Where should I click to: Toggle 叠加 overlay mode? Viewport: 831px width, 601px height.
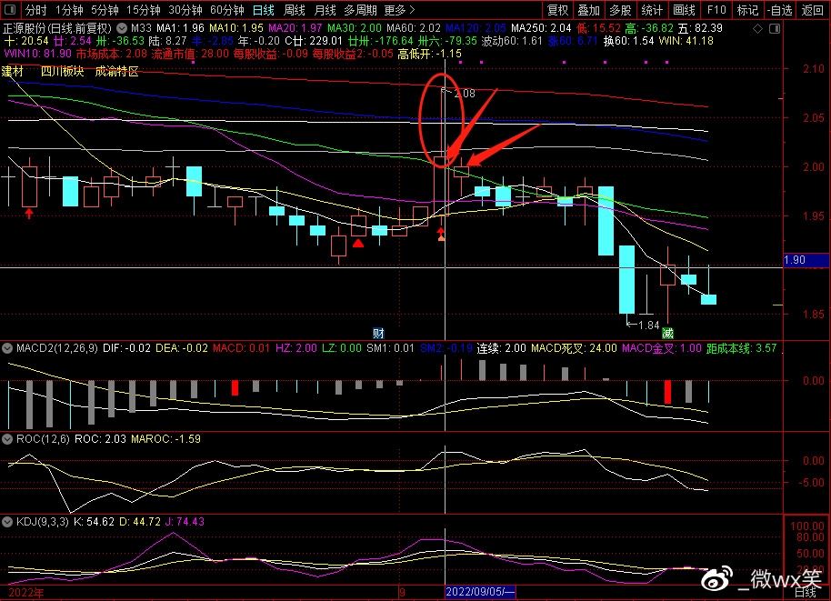[588, 11]
